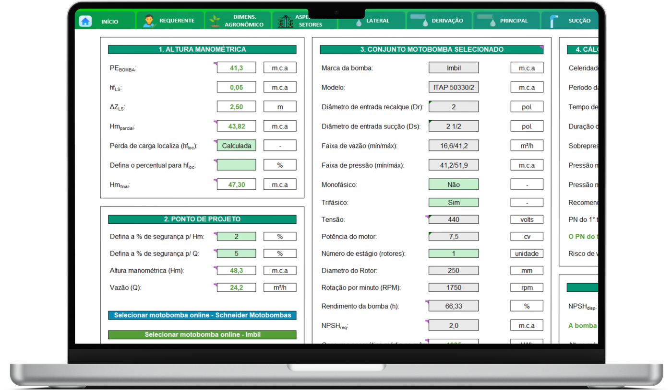The height and width of the screenshot is (390, 672).
Task: Click the Marca da bomba cell 'Imbil'
Action: click(x=454, y=68)
